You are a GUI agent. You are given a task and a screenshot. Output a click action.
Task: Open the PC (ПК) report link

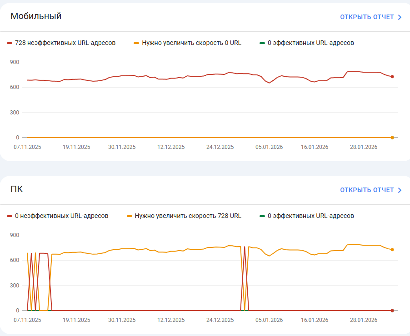click(x=371, y=190)
